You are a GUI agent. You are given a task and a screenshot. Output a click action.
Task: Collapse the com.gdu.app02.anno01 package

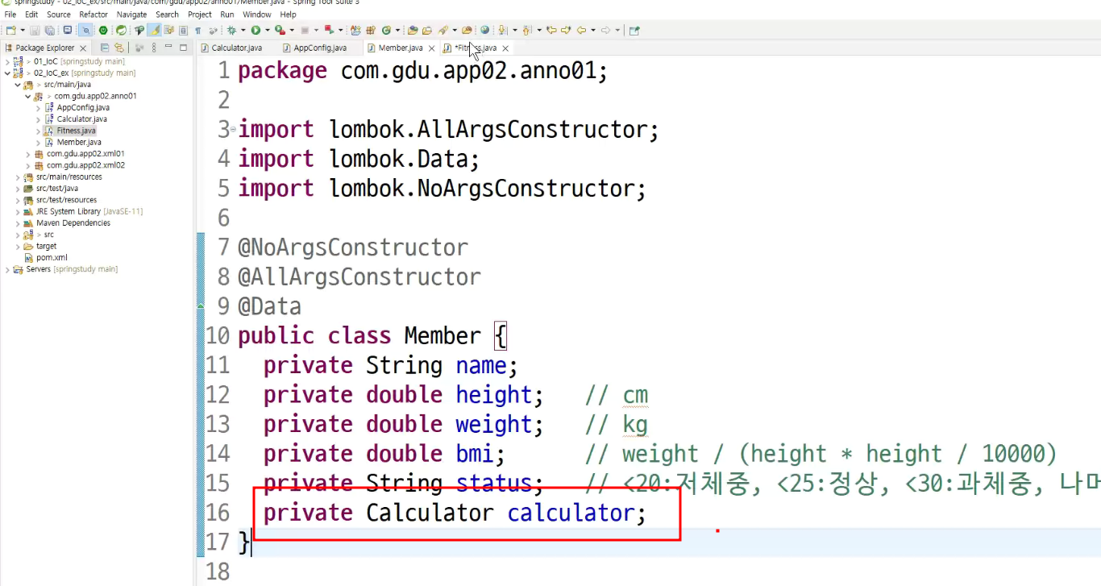click(x=28, y=96)
